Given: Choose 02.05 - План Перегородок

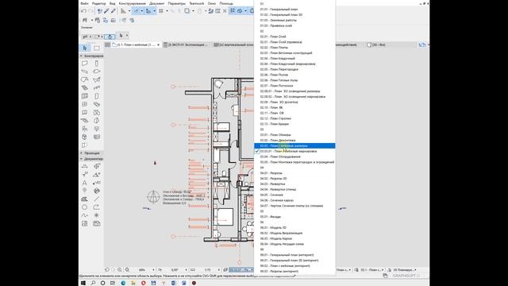Looking at the screenshot, I should (x=294, y=69).
